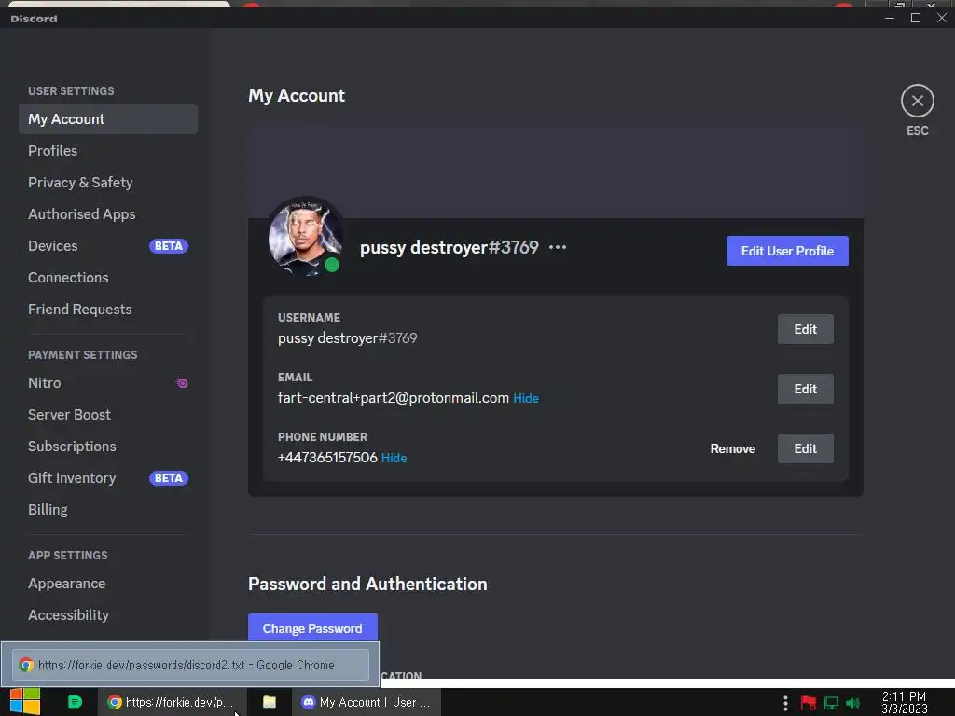Close settings with the ESC circle button
The image size is (955, 716).
(x=918, y=101)
